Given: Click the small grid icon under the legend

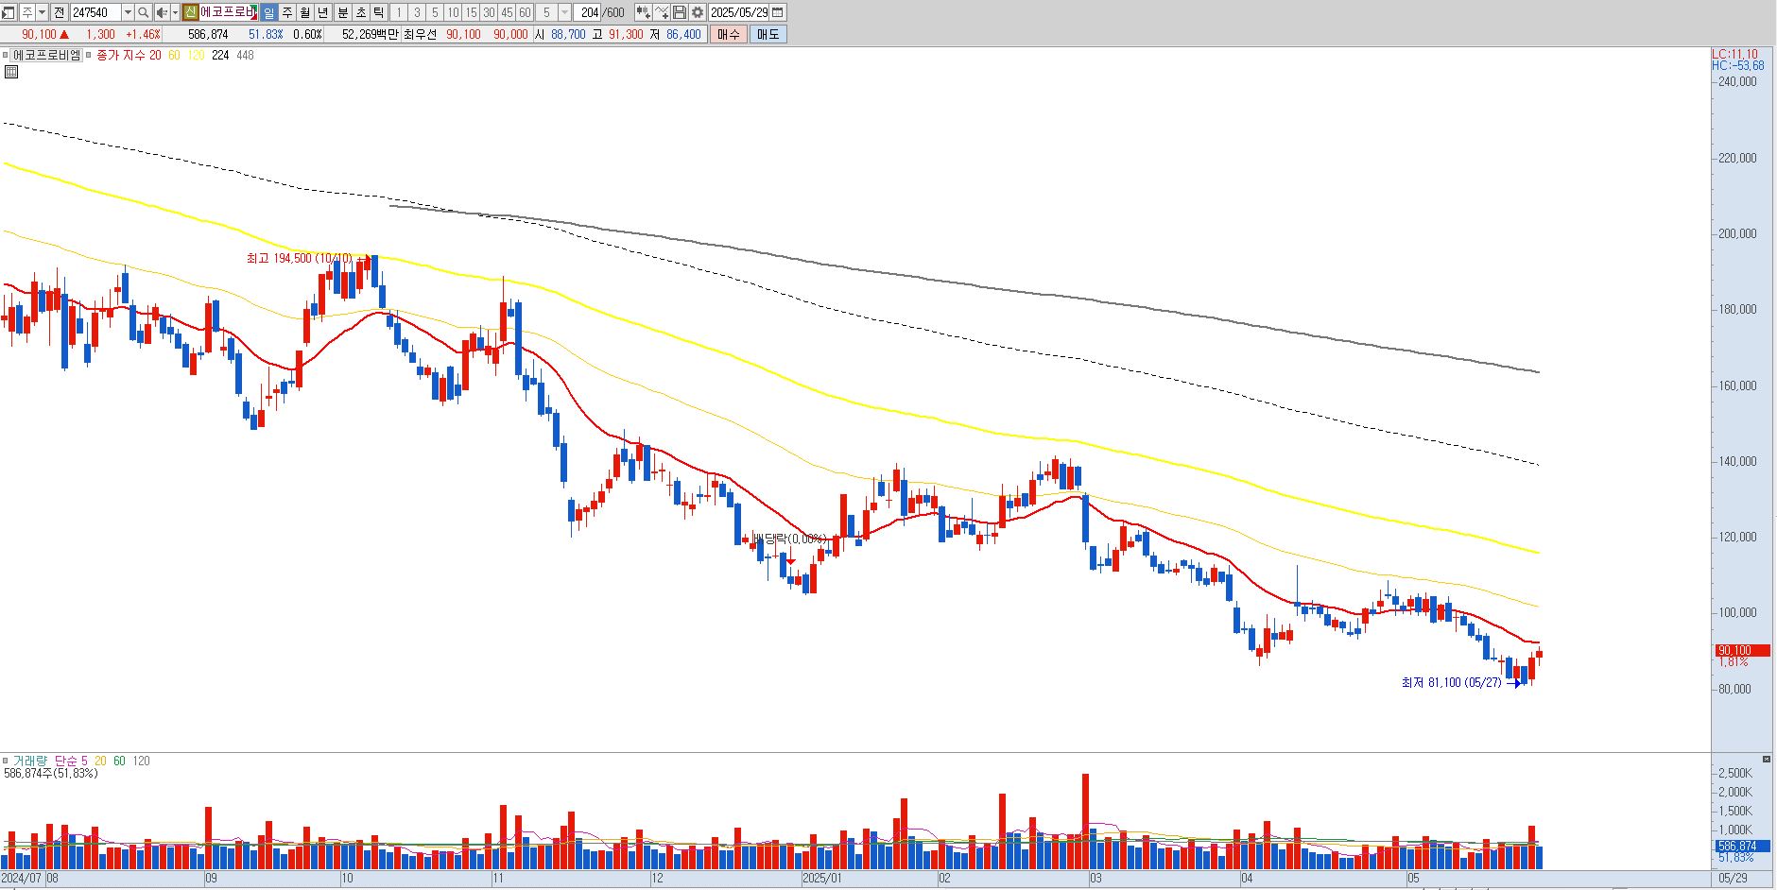Looking at the screenshot, I should click(x=10, y=71).
